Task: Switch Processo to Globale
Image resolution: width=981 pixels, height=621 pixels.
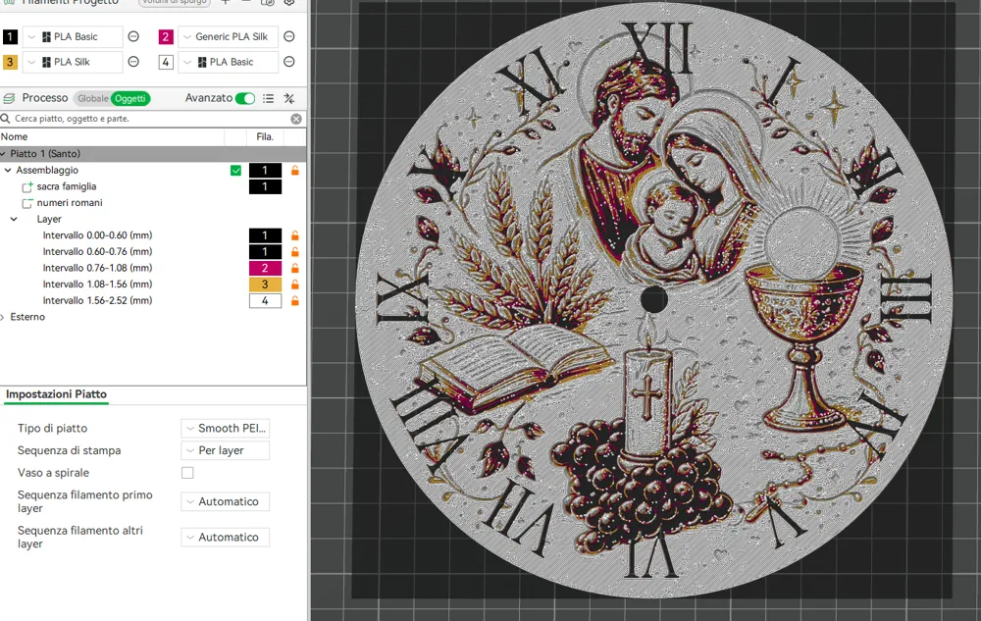Action: tap(92, 98)
